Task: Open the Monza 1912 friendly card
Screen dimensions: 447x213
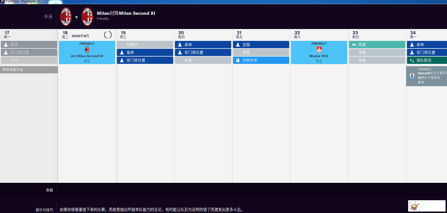Action: click(319, 53)
